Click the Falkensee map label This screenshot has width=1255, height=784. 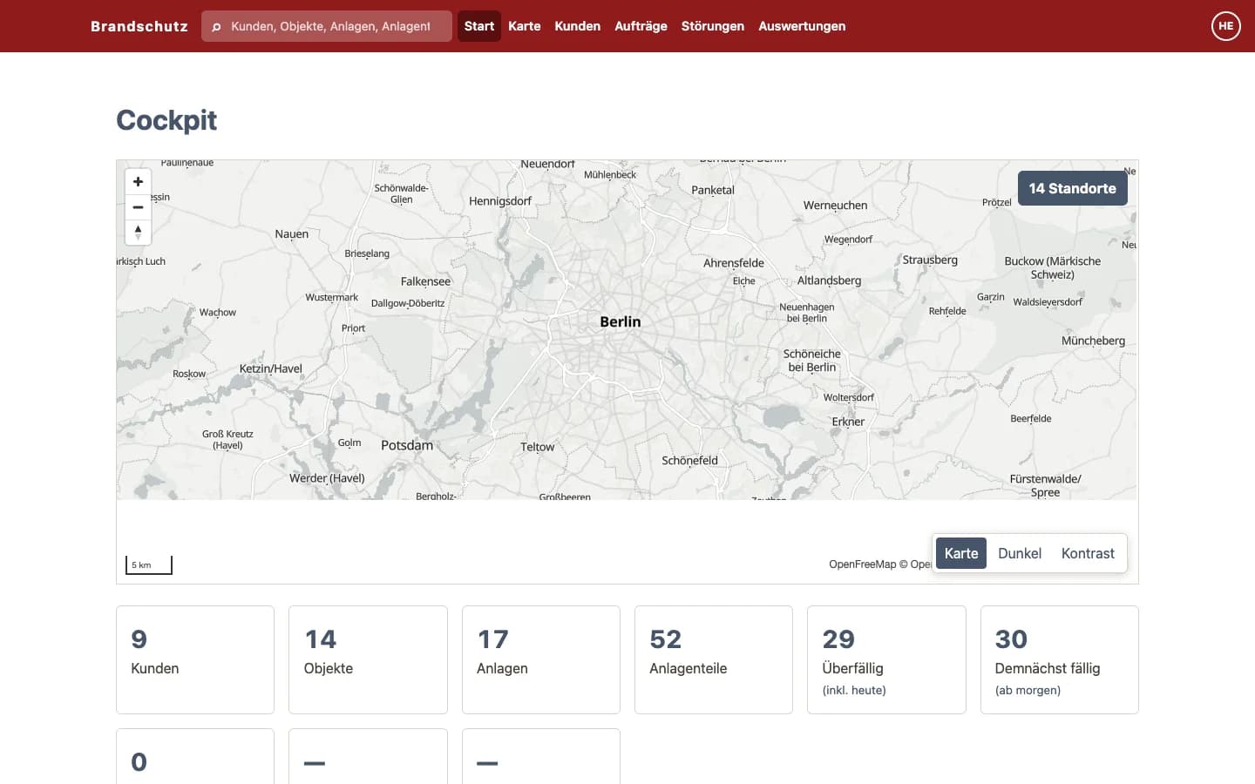(425, 281)
